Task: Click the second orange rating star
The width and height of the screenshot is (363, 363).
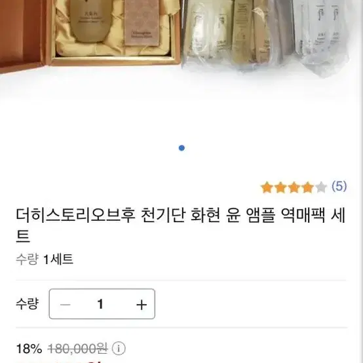Action: tap(280, 187)
